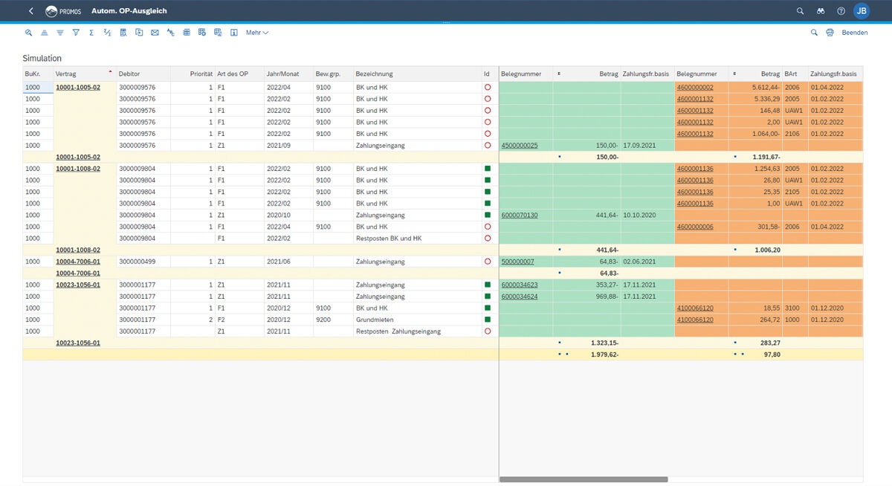892x486 pixels.
Task: Sort ascending using the toolbar icon
Action: pos(44,33)
